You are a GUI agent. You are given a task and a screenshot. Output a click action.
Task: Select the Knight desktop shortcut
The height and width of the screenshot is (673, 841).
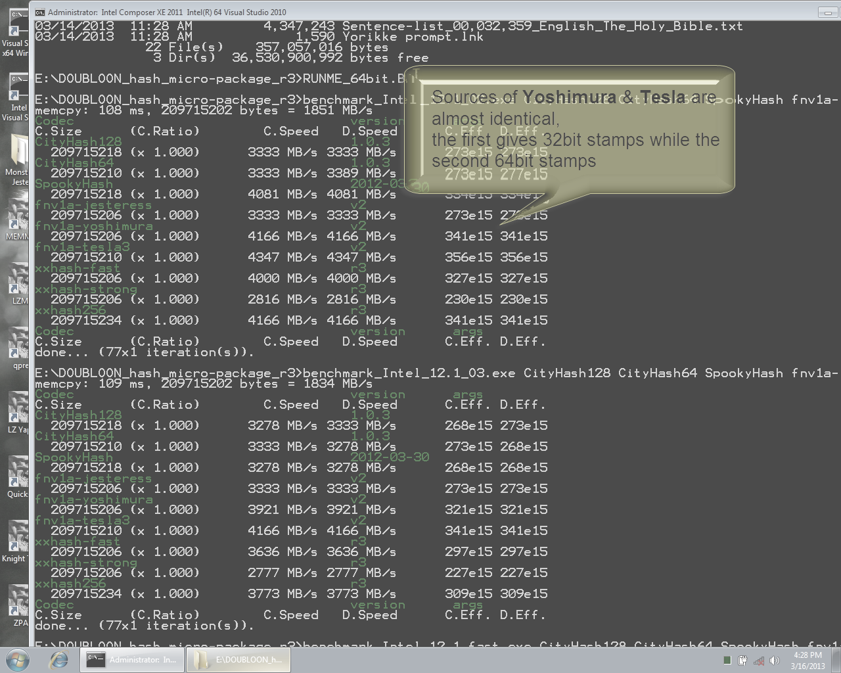pyautogui.click(x=14, y=543)
